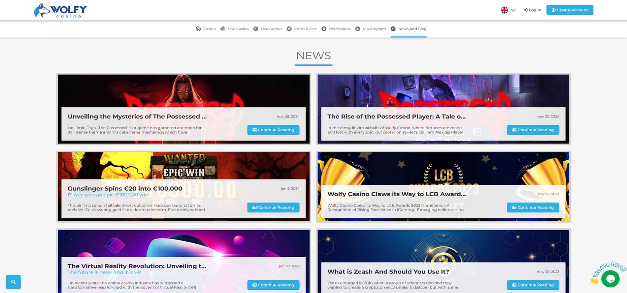Open Wolfy Casino Claws its Way headline
627x293 pixels.
click(396, 194)
